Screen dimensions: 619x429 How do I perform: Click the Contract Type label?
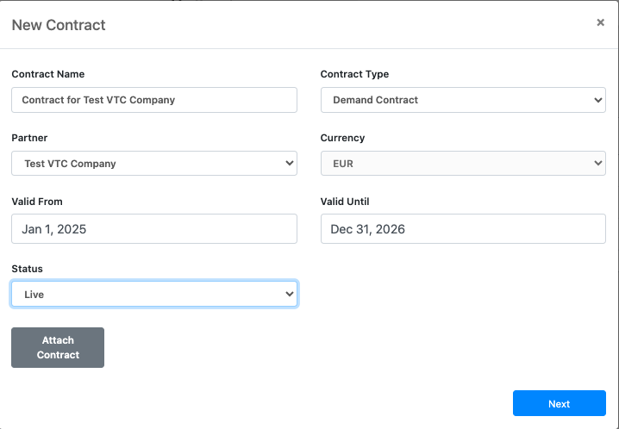tap(354, 74)
